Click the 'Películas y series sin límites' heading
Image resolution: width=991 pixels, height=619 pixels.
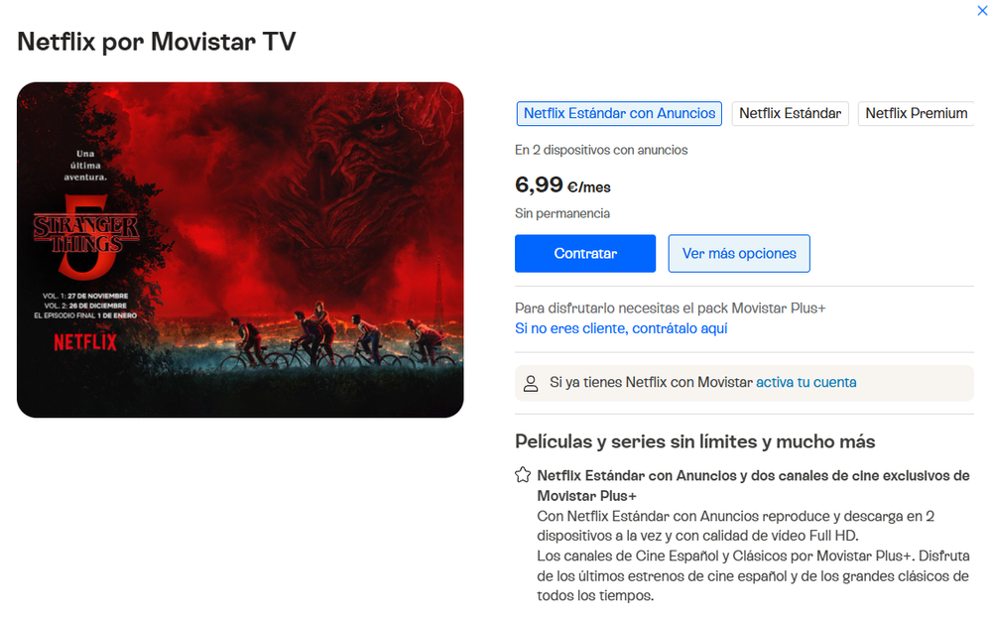(694, 441)
